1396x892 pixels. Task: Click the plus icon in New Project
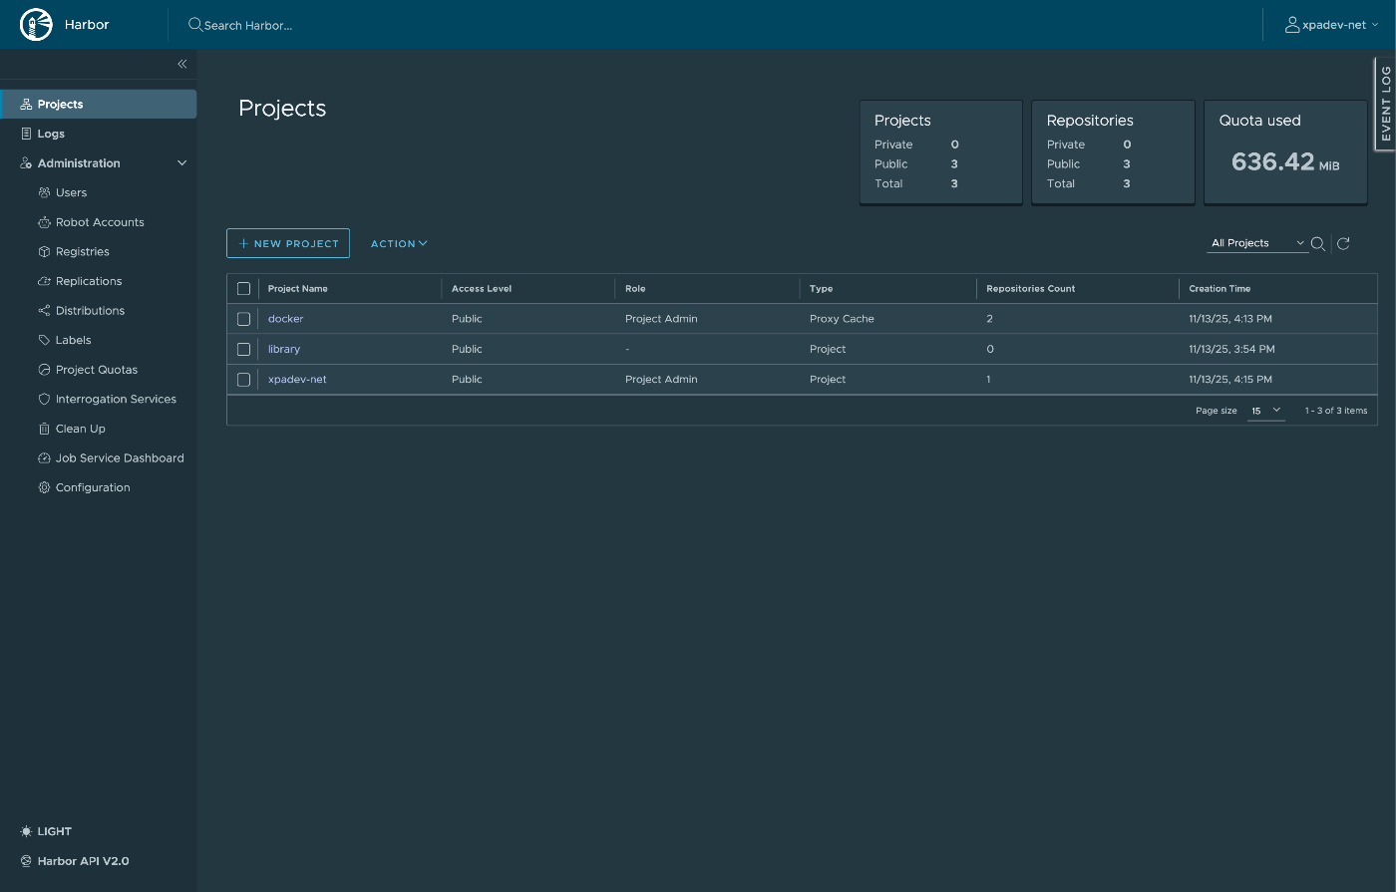243,243
